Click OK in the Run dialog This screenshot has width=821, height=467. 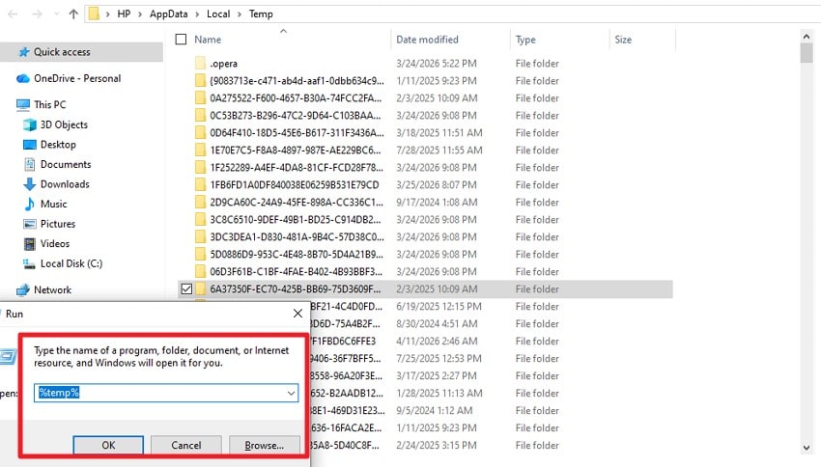108,445
